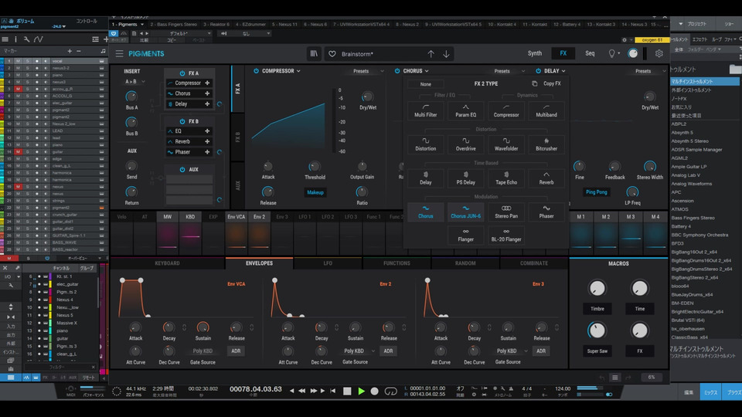Image resolution: width=742 pixels, height=417 pixels.
Task: Click the transport Stop button
Action: [347, 391]
